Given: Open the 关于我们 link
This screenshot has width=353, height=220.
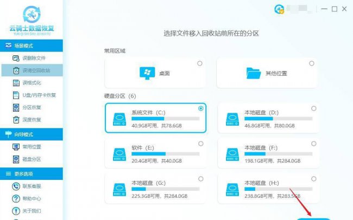Looking at the screenshot, I should coord(31,211).
